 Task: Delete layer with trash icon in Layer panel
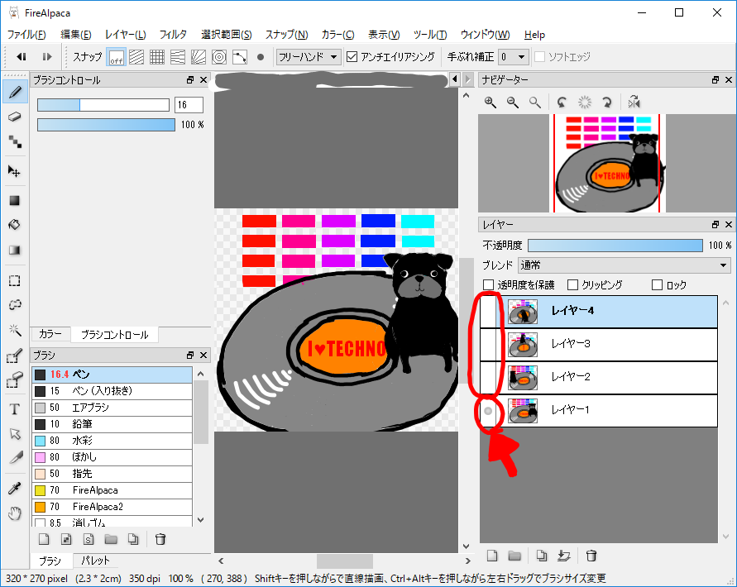pos(591,556)
